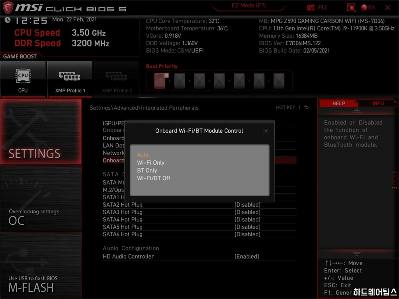
Task: Select the fifth boot priority slot
Action: pos(239,81)
